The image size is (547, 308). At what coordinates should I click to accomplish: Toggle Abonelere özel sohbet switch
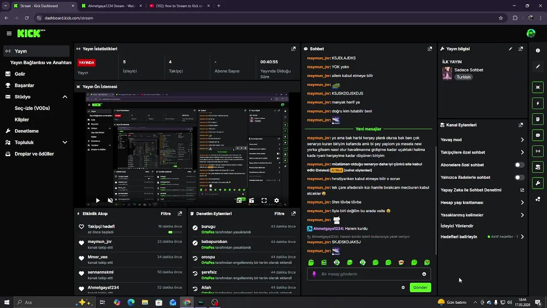(519, 165)
